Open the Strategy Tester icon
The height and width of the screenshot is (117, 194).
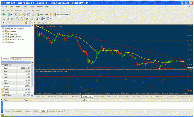coord(33,15)
